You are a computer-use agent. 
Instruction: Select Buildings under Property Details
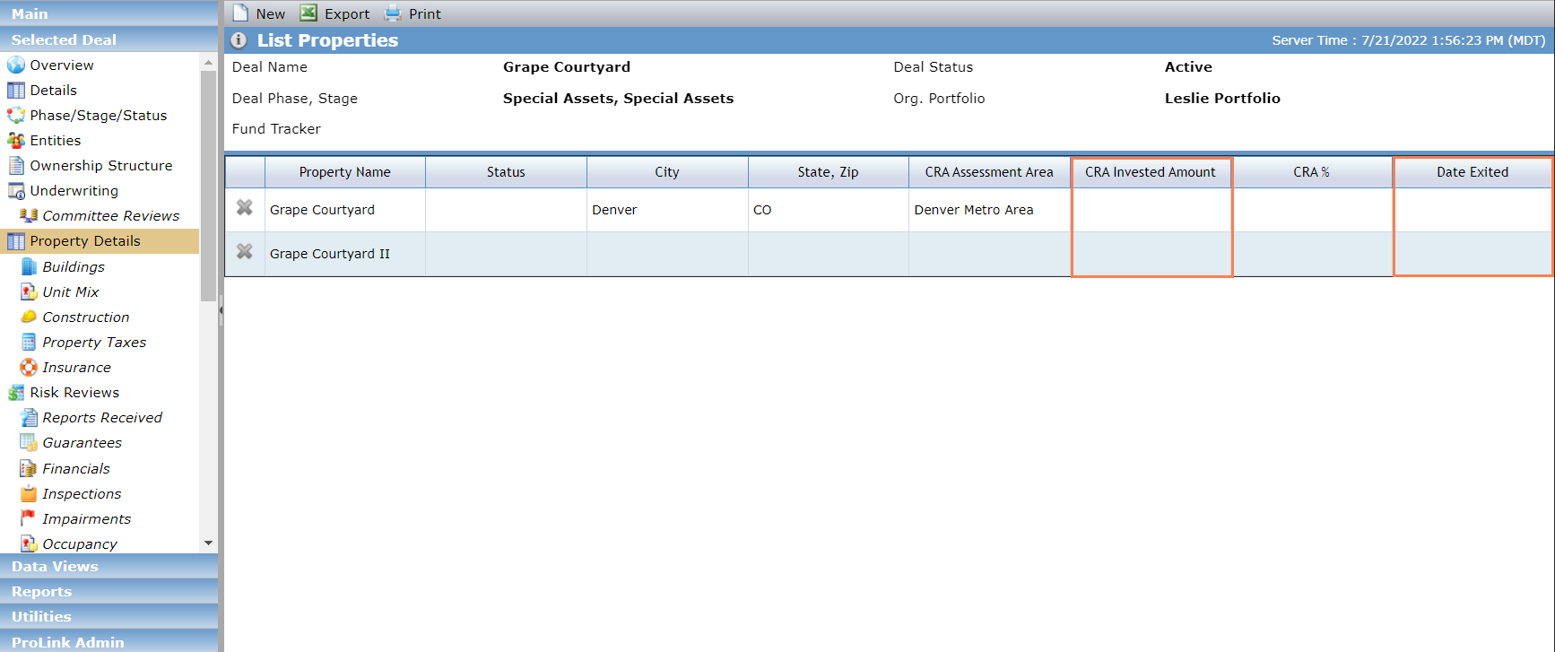[x=74, y=266]
